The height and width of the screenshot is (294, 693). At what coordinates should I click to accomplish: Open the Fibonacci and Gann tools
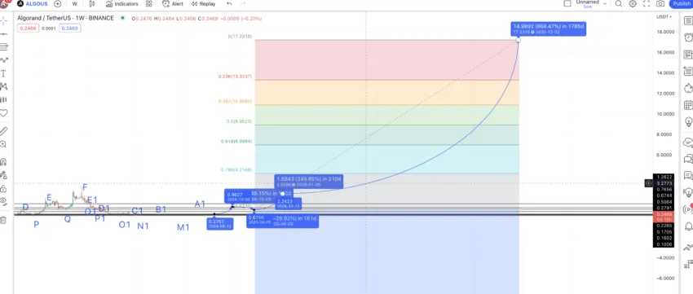(4, 46)
